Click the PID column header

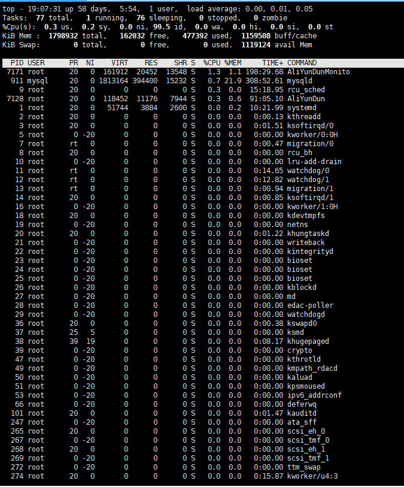pyautogui.click(x=17, y=63)
